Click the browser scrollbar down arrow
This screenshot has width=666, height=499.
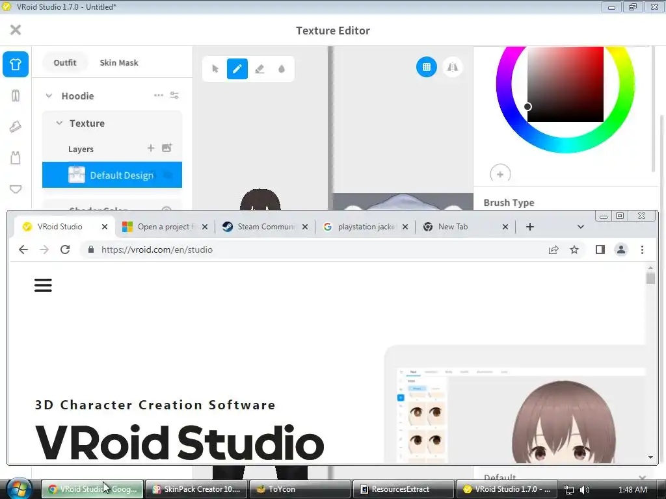tap(650, 457)
